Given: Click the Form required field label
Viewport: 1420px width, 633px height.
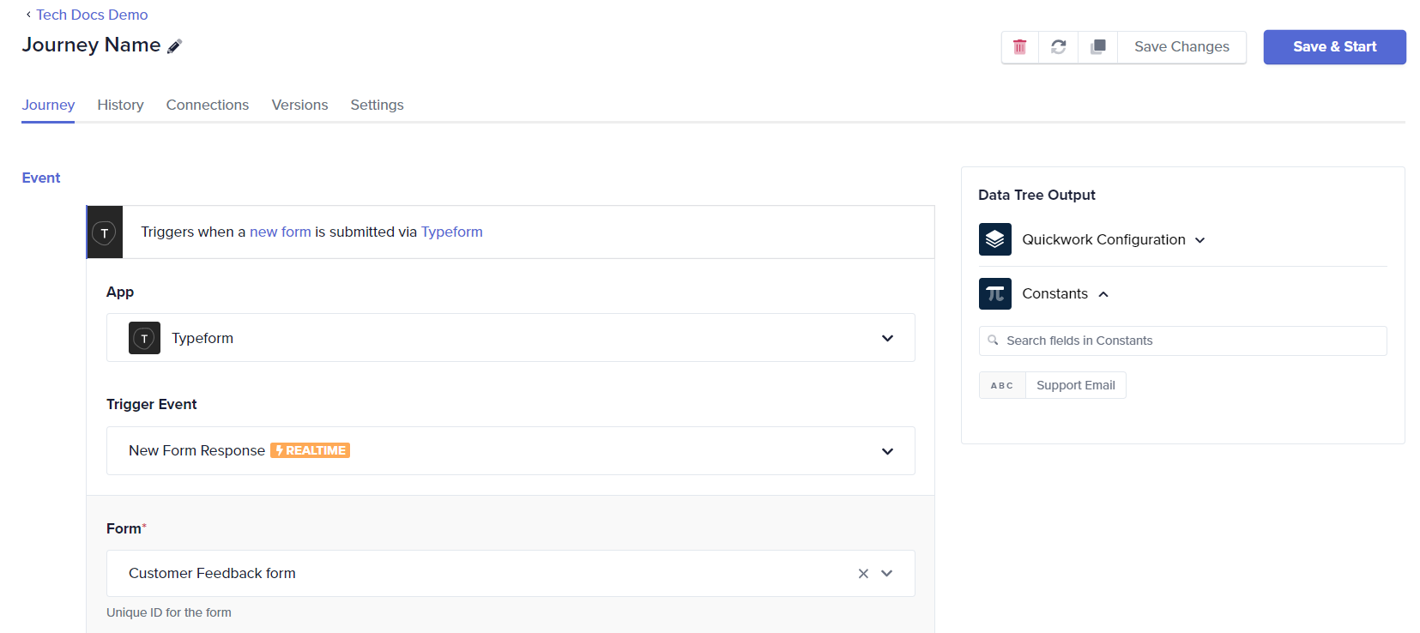Looking at the screenshot, I should (x=126, y=528).
